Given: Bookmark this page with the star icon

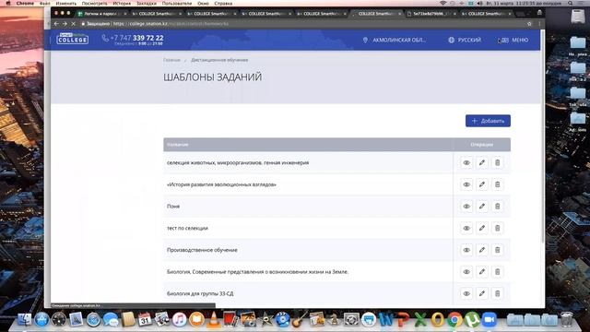Looking at the screenshot, I should 529,24.
